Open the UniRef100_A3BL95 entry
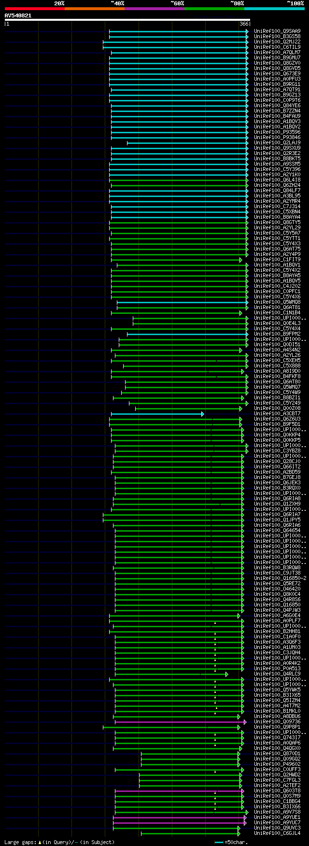The width and height of the screenshot is (309, 846). (277, 196)
